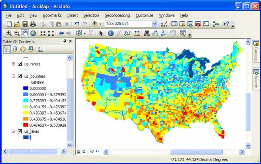The image size is (261, 164).
Task: List layers by source
Action: [15, 49]
